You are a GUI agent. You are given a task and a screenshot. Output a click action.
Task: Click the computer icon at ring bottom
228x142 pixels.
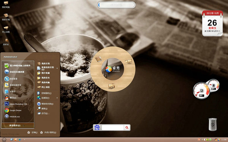pyautogui.click(x=111, y=86)
